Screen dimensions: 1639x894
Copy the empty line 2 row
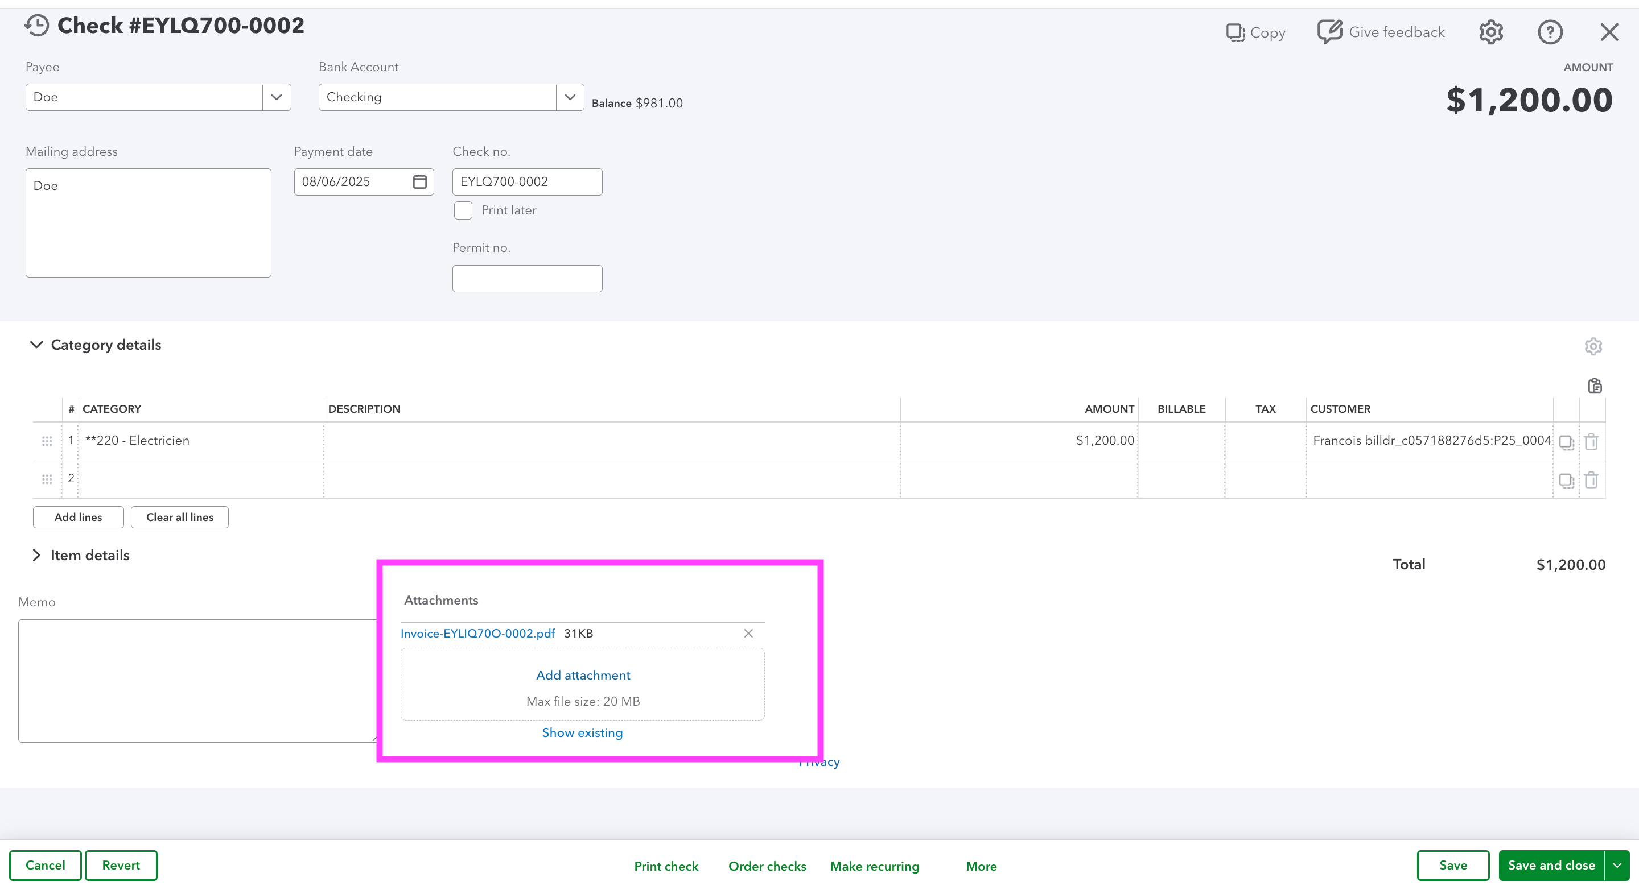click(1567, 481)
